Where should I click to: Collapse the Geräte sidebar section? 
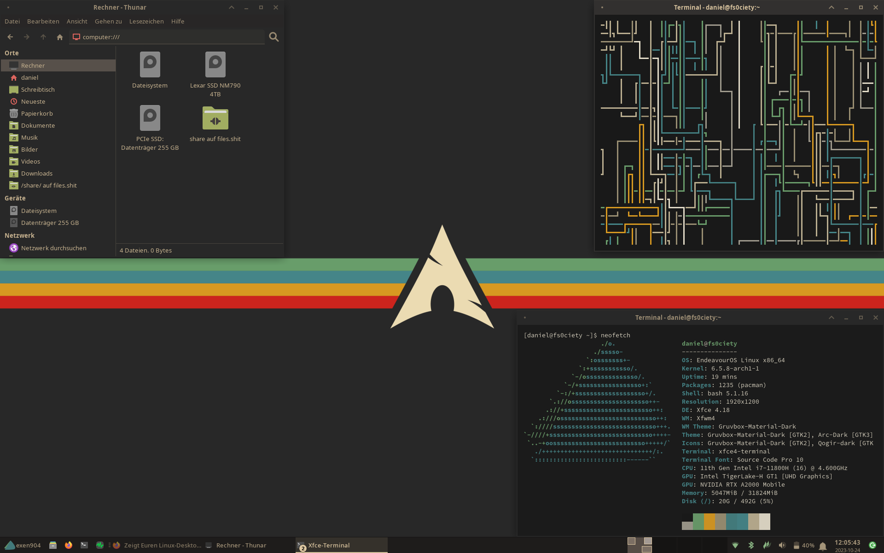[x=15, y=198]
